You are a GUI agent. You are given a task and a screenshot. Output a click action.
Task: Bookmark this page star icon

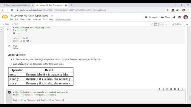[167, 10]
